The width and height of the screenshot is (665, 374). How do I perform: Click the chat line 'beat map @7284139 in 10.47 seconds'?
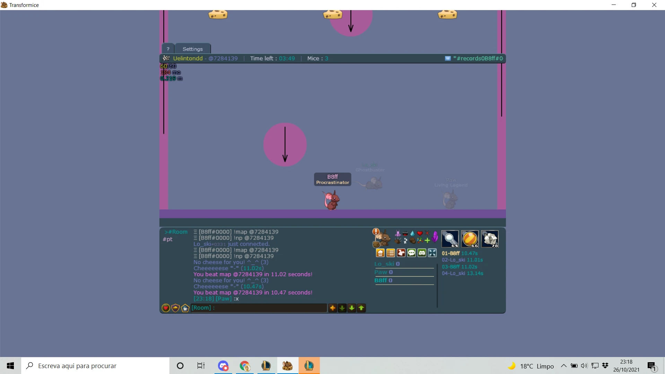tap(253, 293)
